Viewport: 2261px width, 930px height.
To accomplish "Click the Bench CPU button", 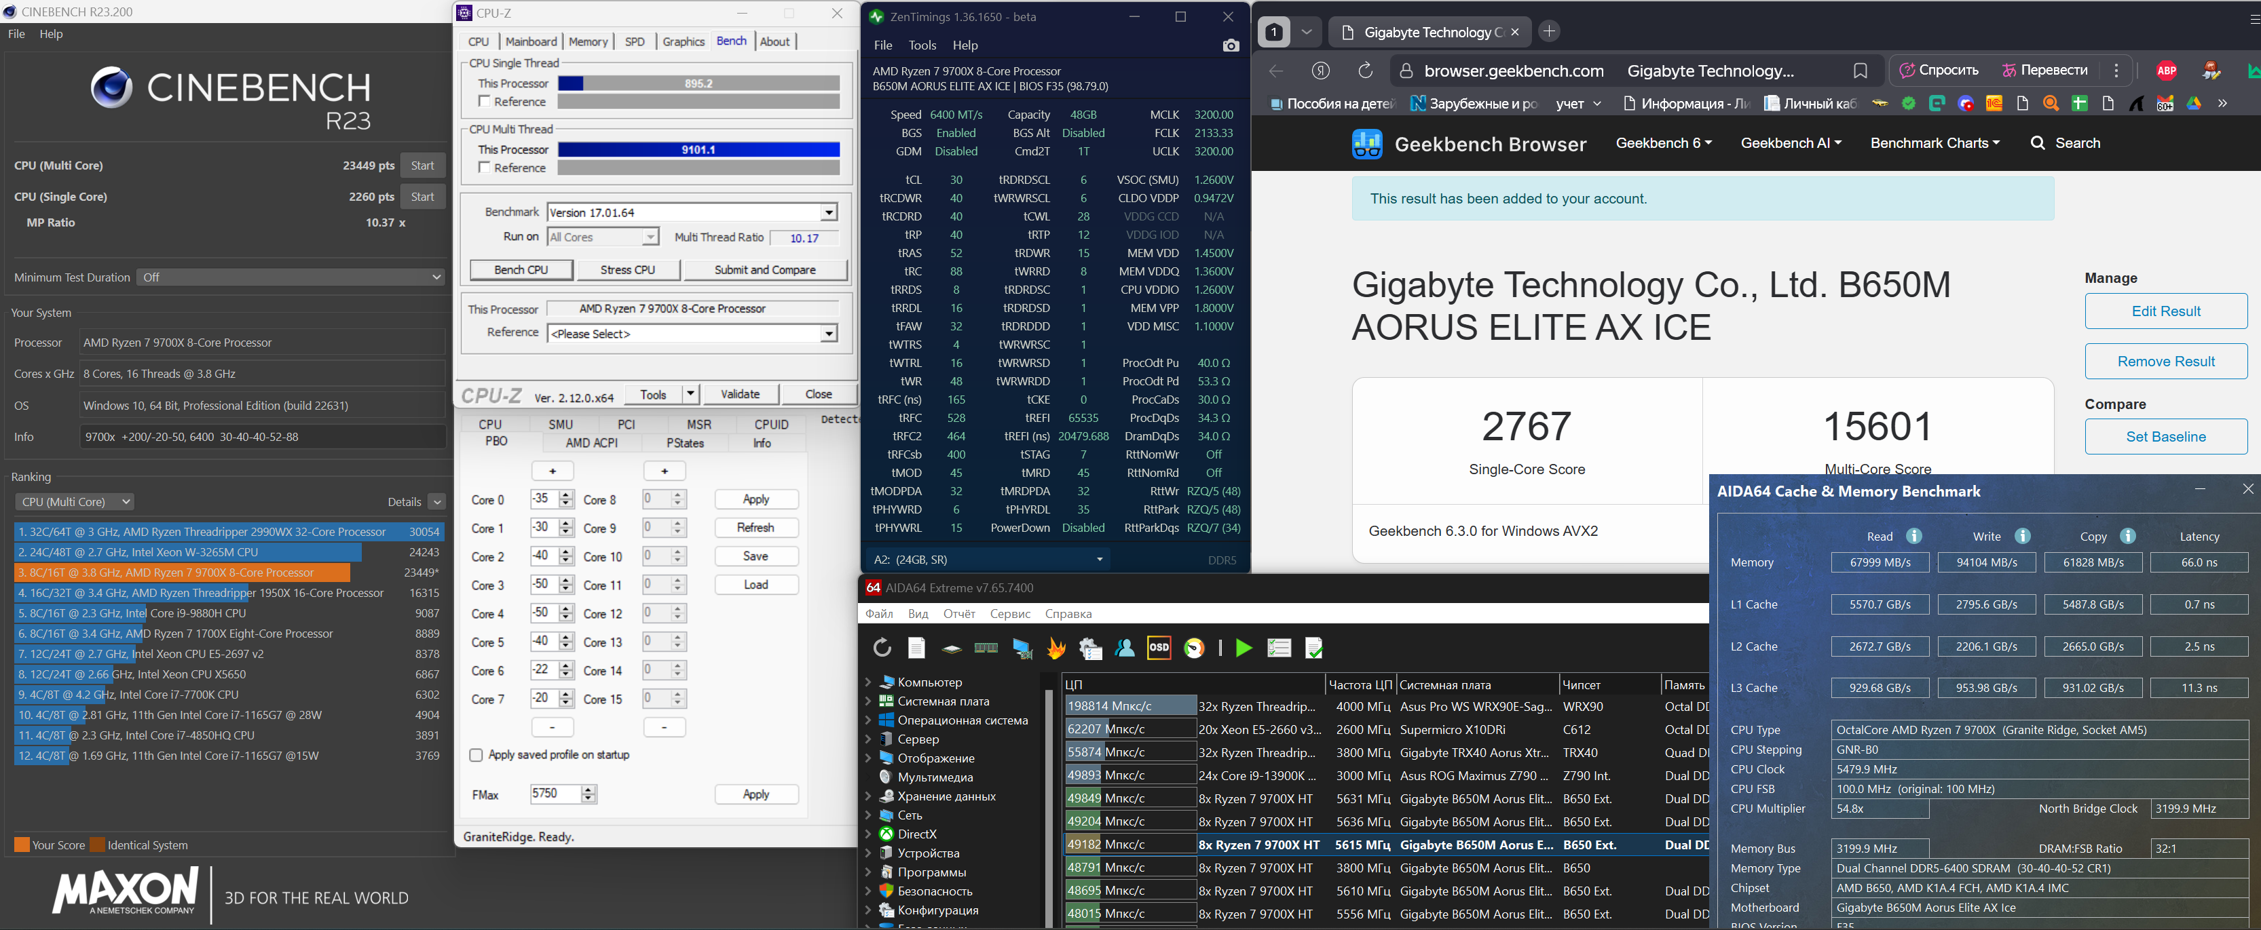I will point(521,270).
